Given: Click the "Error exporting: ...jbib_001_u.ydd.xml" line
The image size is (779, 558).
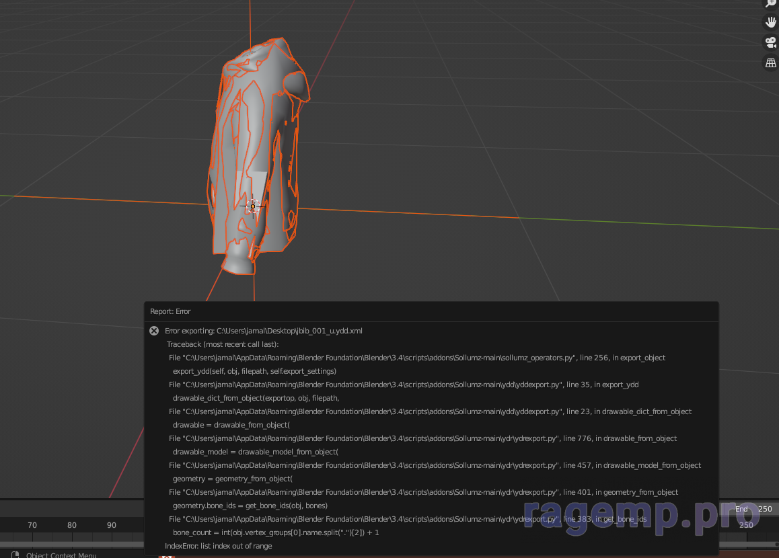Looking at the screenshot, I should pos(263,331).
